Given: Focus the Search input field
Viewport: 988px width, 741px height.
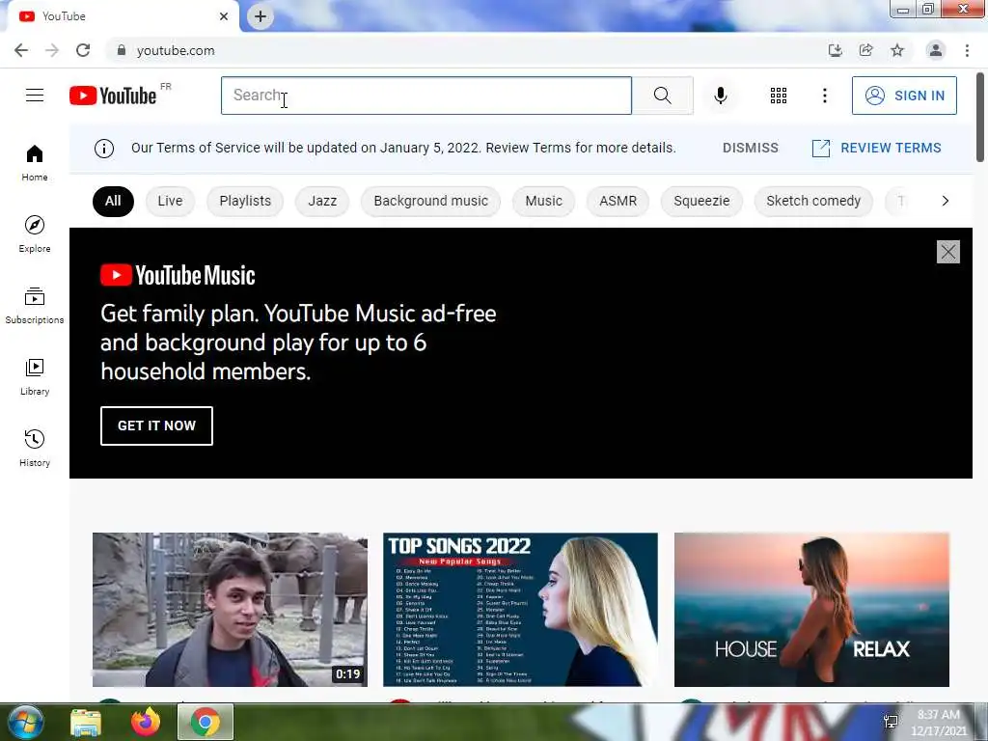Looking at the screenshot, I should [425, 96].
